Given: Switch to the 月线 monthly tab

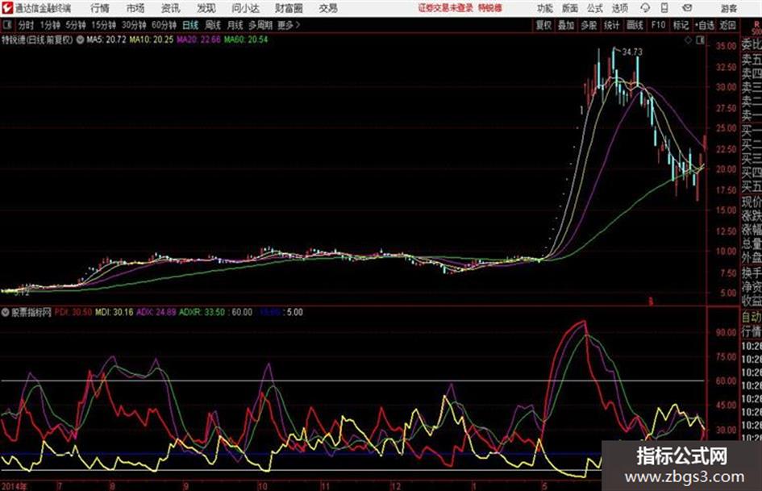Looking at the screenshot, I should (235, 25).
